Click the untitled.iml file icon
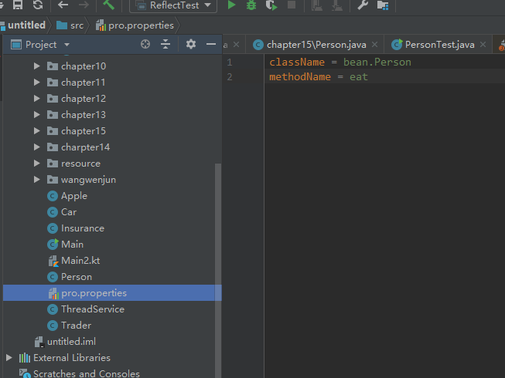 tap(39, 342)
